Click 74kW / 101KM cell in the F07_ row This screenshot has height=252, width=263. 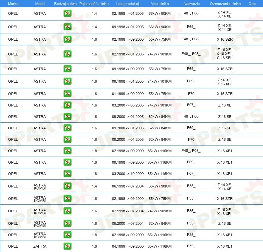pos(159,105)
